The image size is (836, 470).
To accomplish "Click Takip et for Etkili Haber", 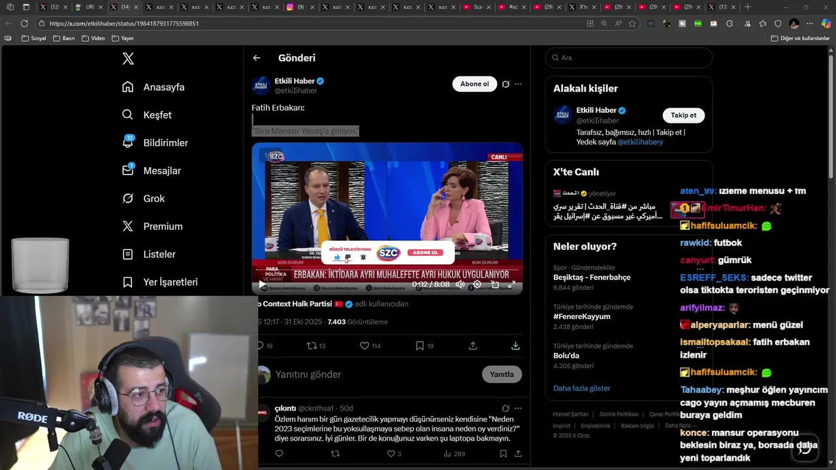I will click(684, 116).
